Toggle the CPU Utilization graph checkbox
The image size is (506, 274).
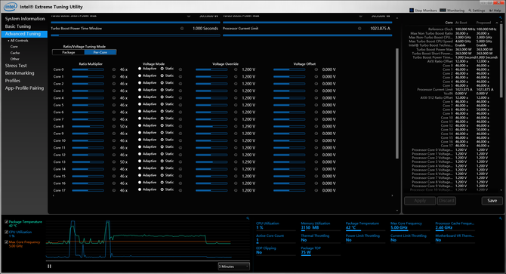tap(7, 232)
